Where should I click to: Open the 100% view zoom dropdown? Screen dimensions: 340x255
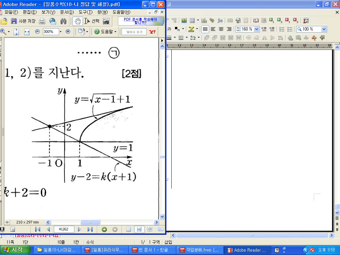click(324, 29)
